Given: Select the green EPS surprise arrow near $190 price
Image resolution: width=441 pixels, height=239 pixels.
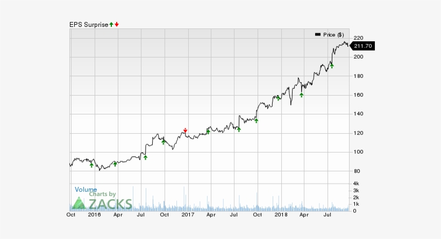Looking at the screenshot, I should click(x=332, y=66).
